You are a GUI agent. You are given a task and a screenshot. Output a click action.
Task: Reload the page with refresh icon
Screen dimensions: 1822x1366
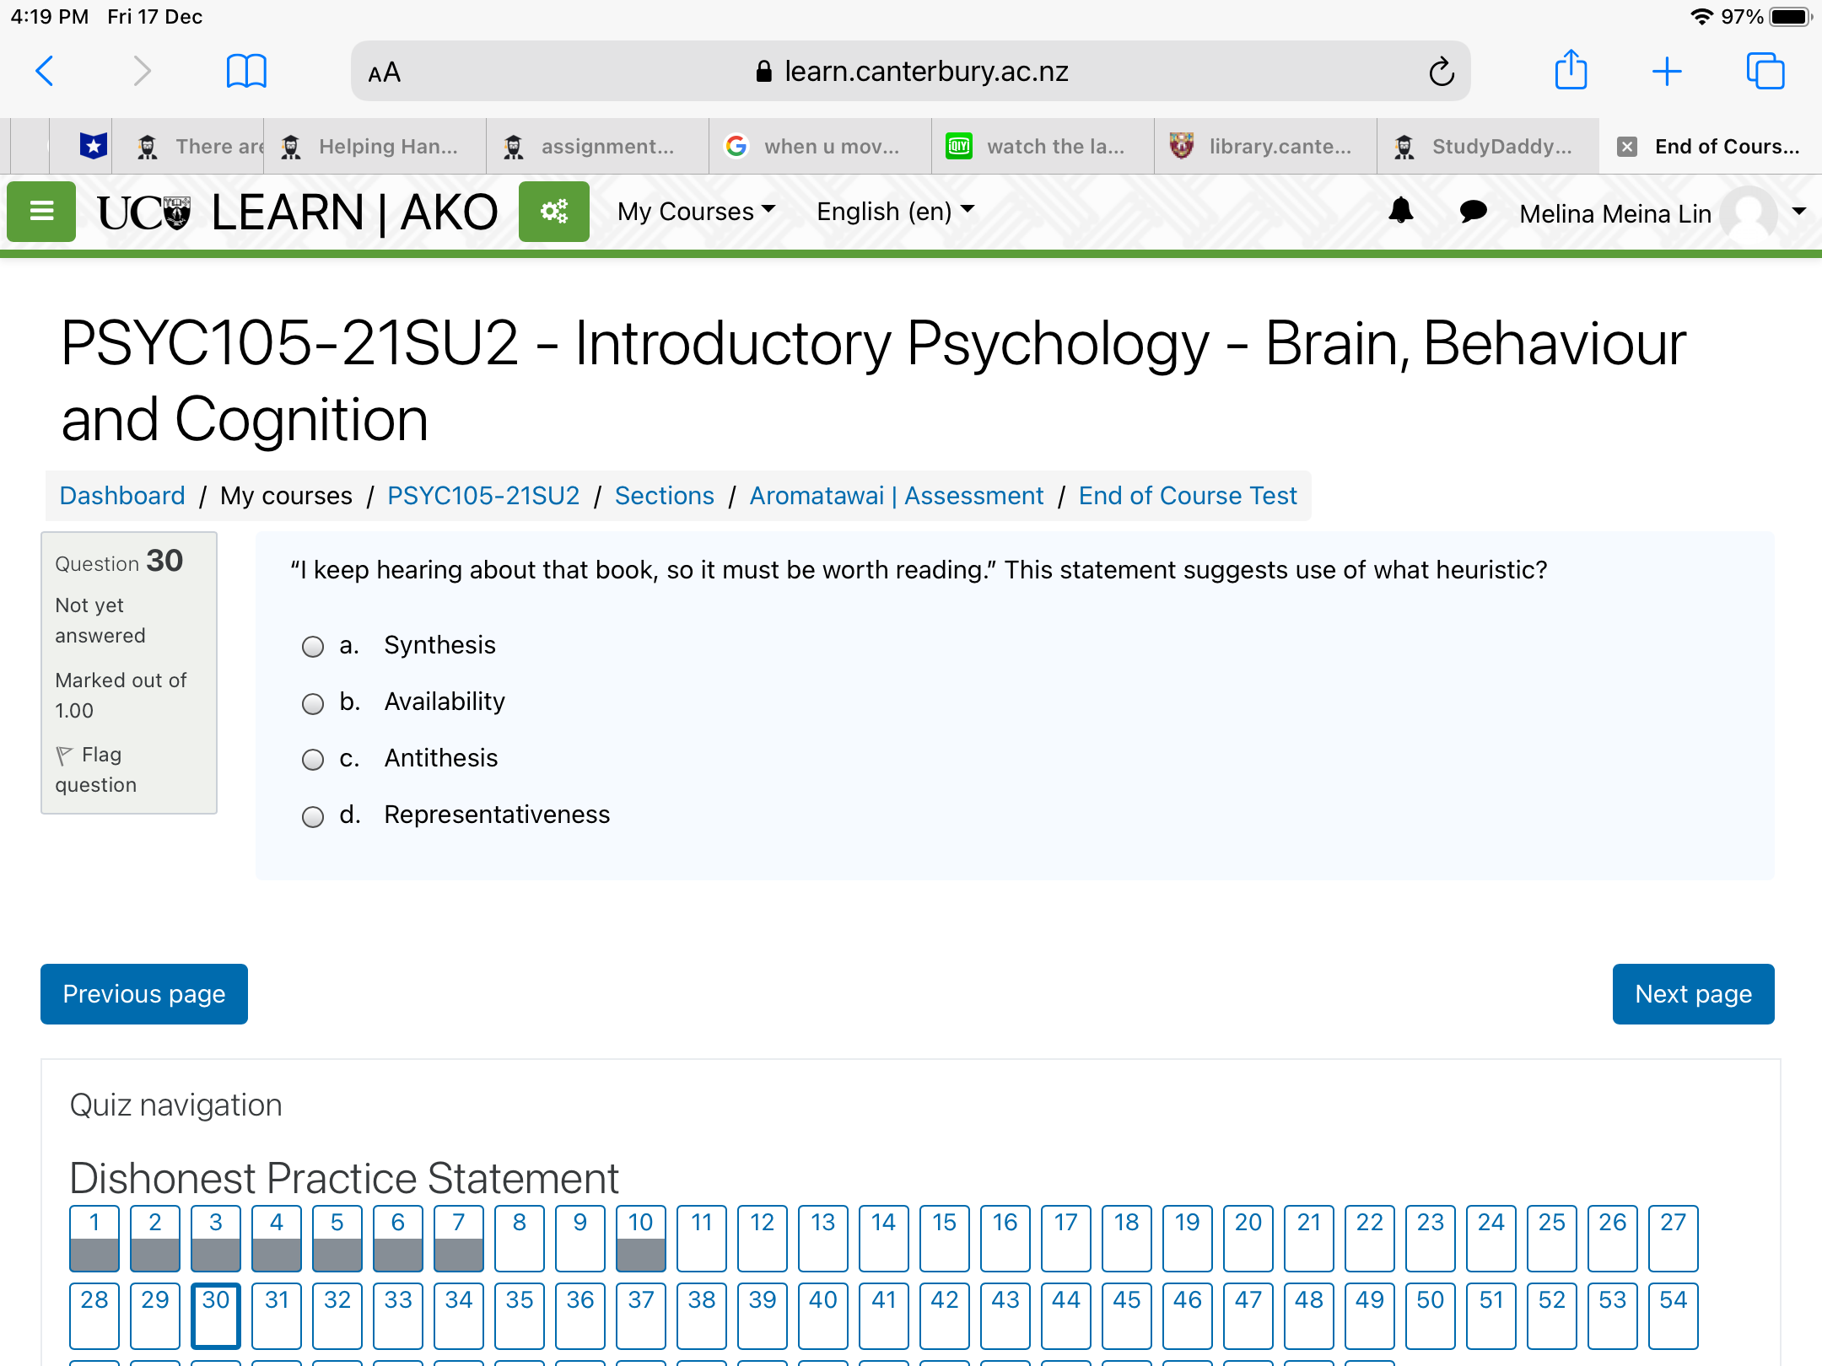pos(1442,72)
